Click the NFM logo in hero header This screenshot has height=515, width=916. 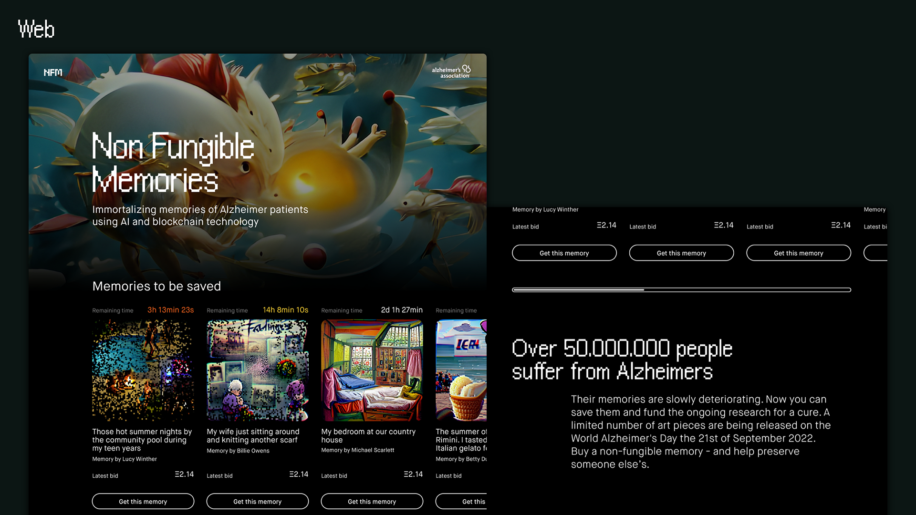(53, 72)
